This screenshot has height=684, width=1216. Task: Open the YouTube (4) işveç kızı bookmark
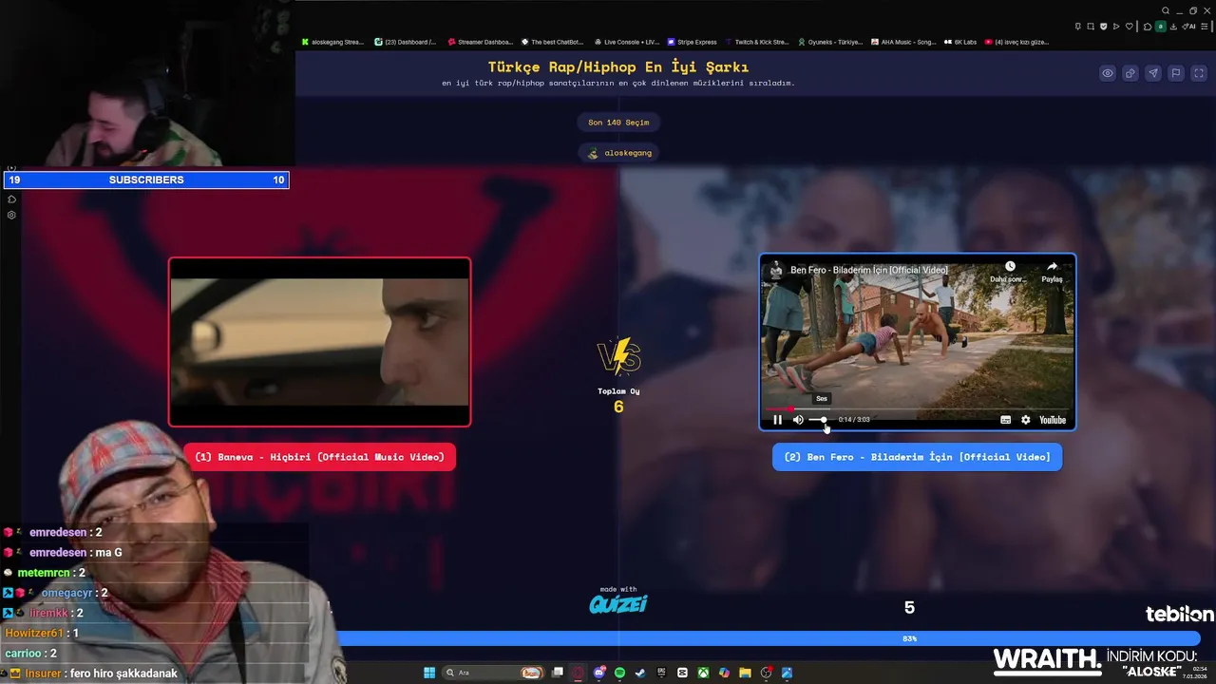tap(1017, 42)
